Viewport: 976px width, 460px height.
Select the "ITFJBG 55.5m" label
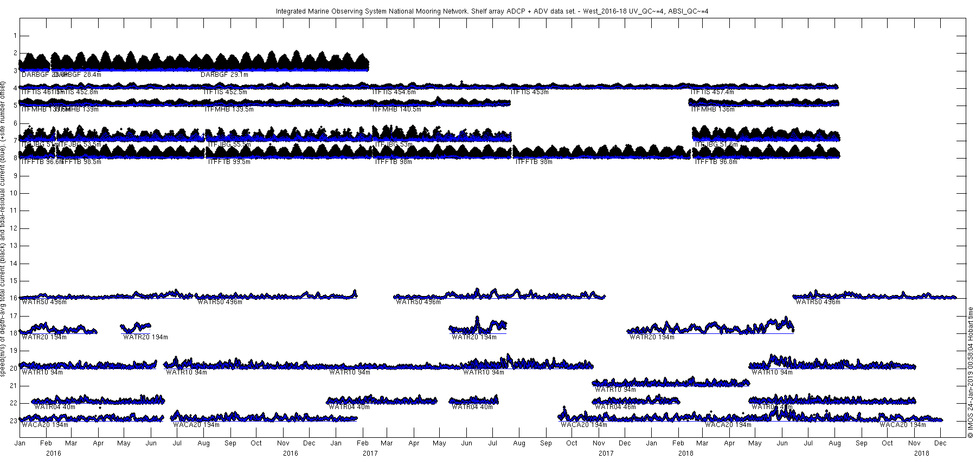pos(229,144)
